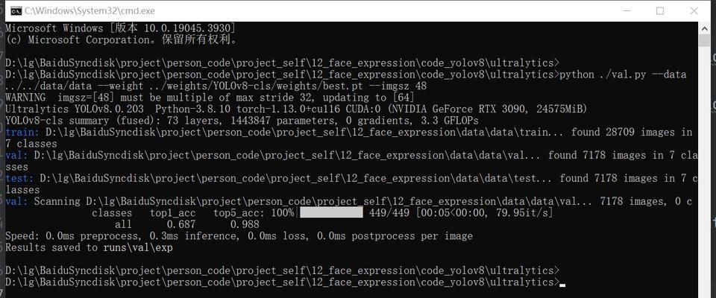Viewport: 716px width, 298px height.
Task: Click the gray 100% progress bar
Action: click(331, 212)
